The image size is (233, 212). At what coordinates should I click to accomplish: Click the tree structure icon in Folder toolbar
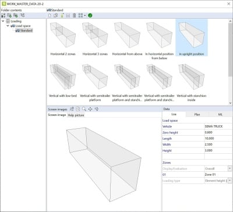(x=23, y=15)
